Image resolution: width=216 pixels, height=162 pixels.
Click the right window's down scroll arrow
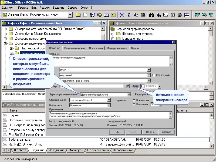click(x=210, y=83)
